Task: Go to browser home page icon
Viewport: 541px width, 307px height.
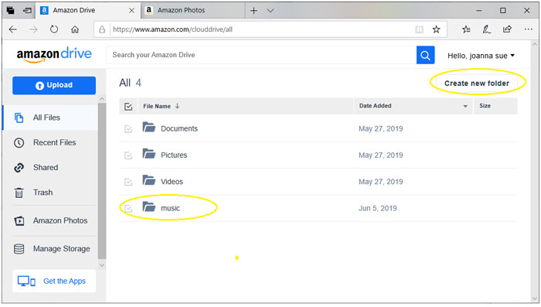Action: (x=75, y=29)
